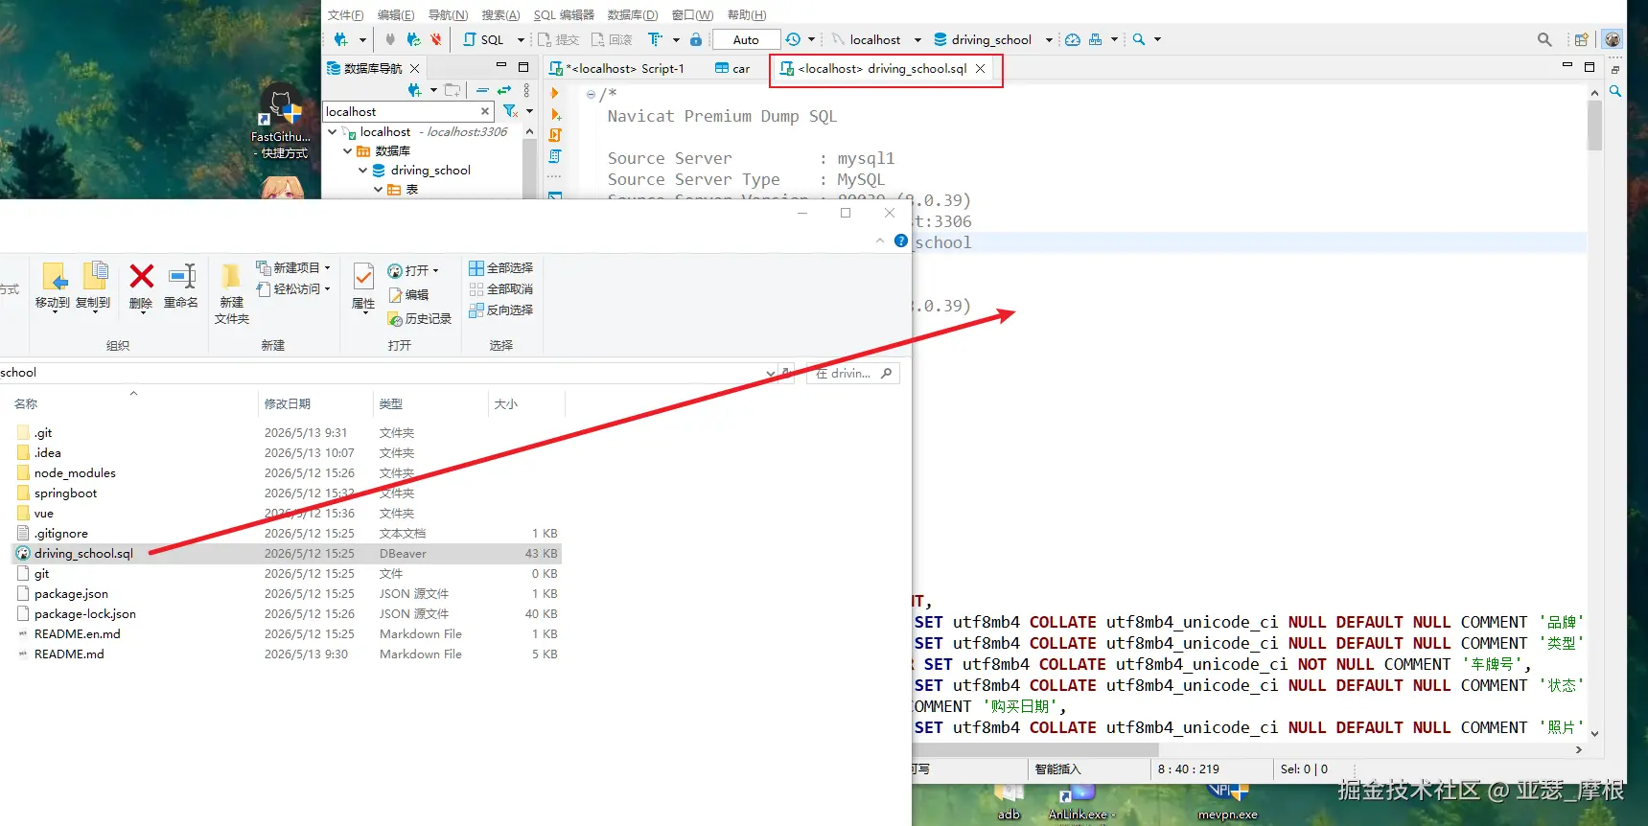The image size is (1648, 826).
Task: Switch to the car editor tab
Action: pyautogui.click(x=732, y=68)
